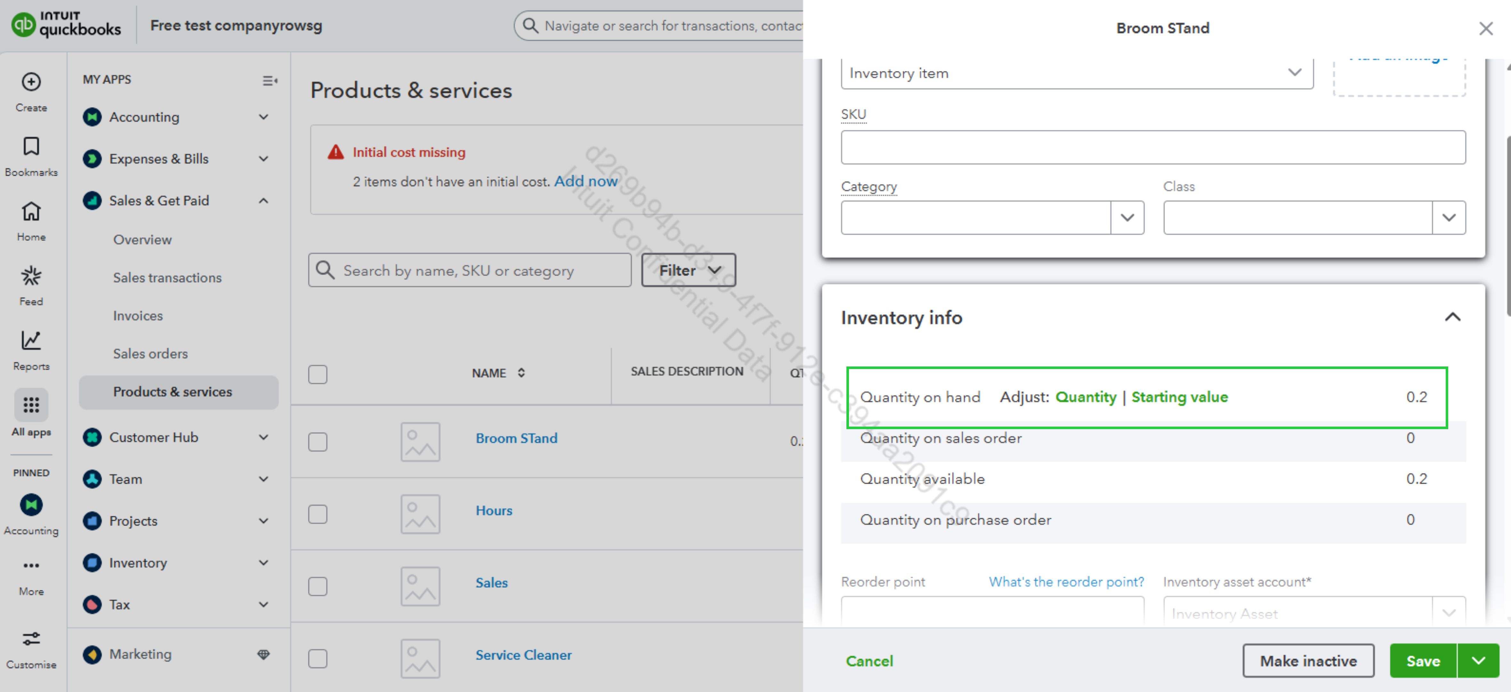This screenshot has height=692, width=1511.
Task: Click the Broom STand image thumbnail
Action: click(x=420, y=441)
